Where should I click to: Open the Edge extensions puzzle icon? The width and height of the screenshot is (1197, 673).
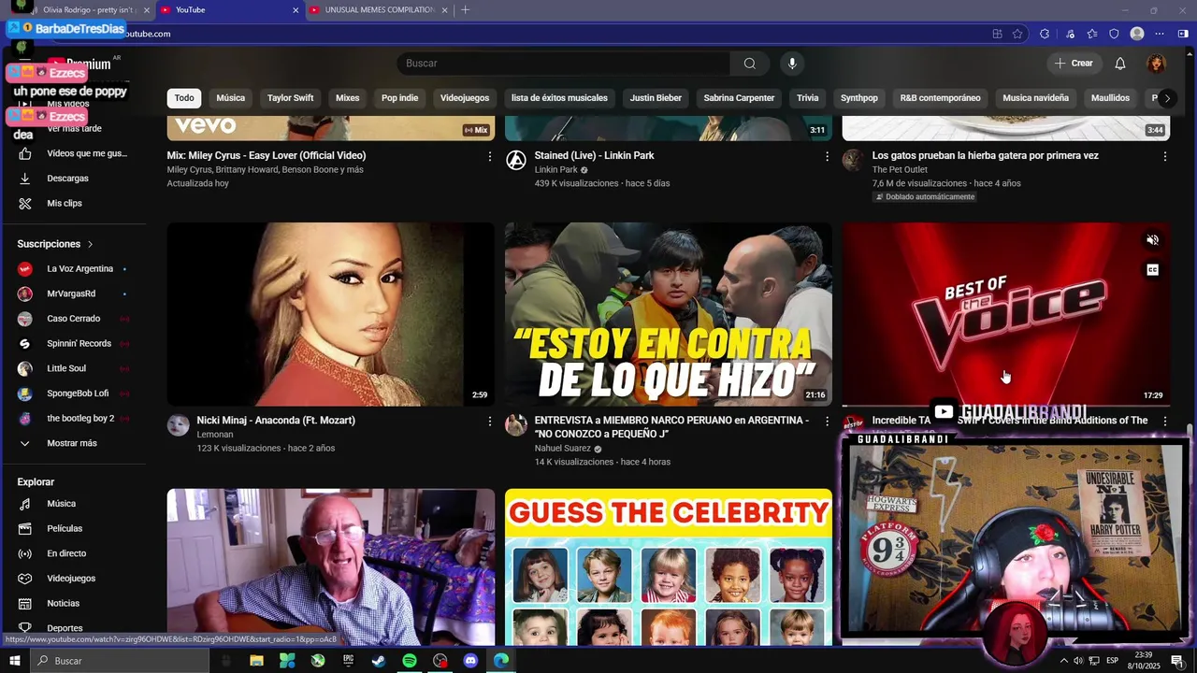(x=1045, y=34)
